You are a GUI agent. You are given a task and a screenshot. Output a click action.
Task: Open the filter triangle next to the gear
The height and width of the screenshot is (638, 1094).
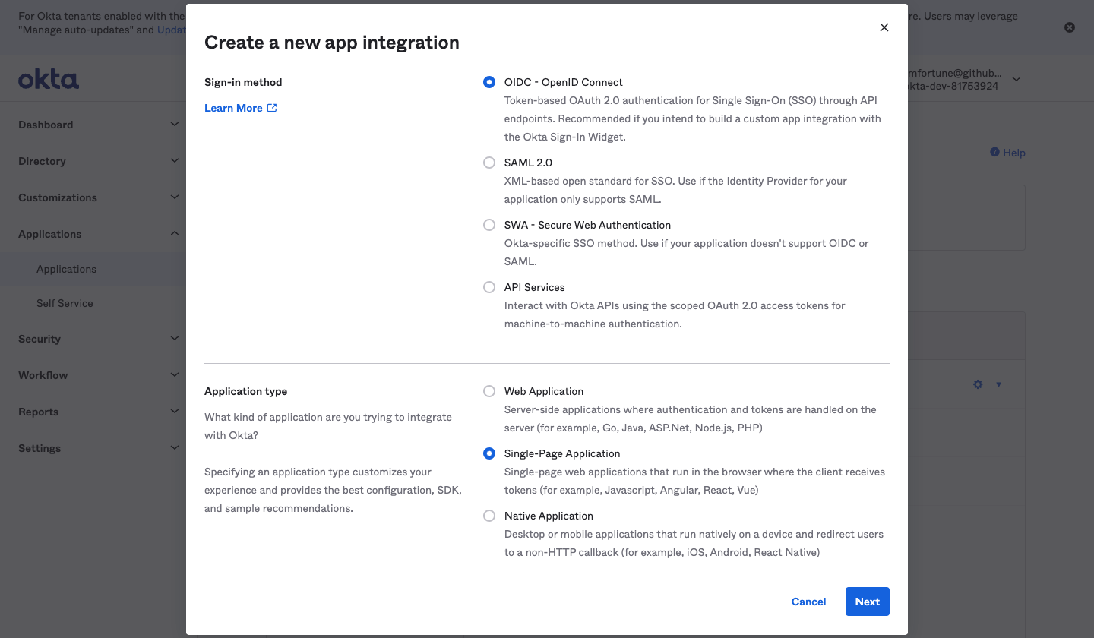998,385
